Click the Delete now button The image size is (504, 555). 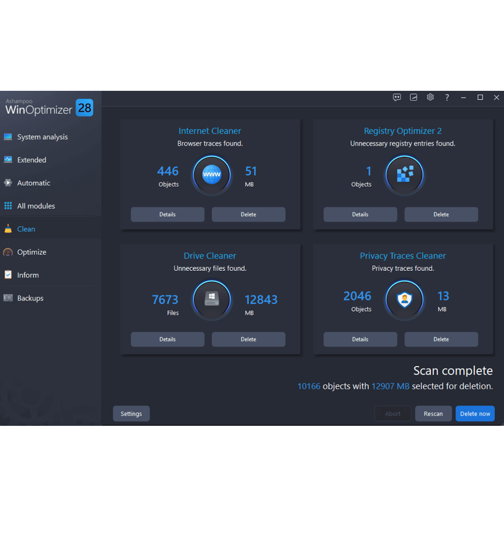(x=475, y=414)
